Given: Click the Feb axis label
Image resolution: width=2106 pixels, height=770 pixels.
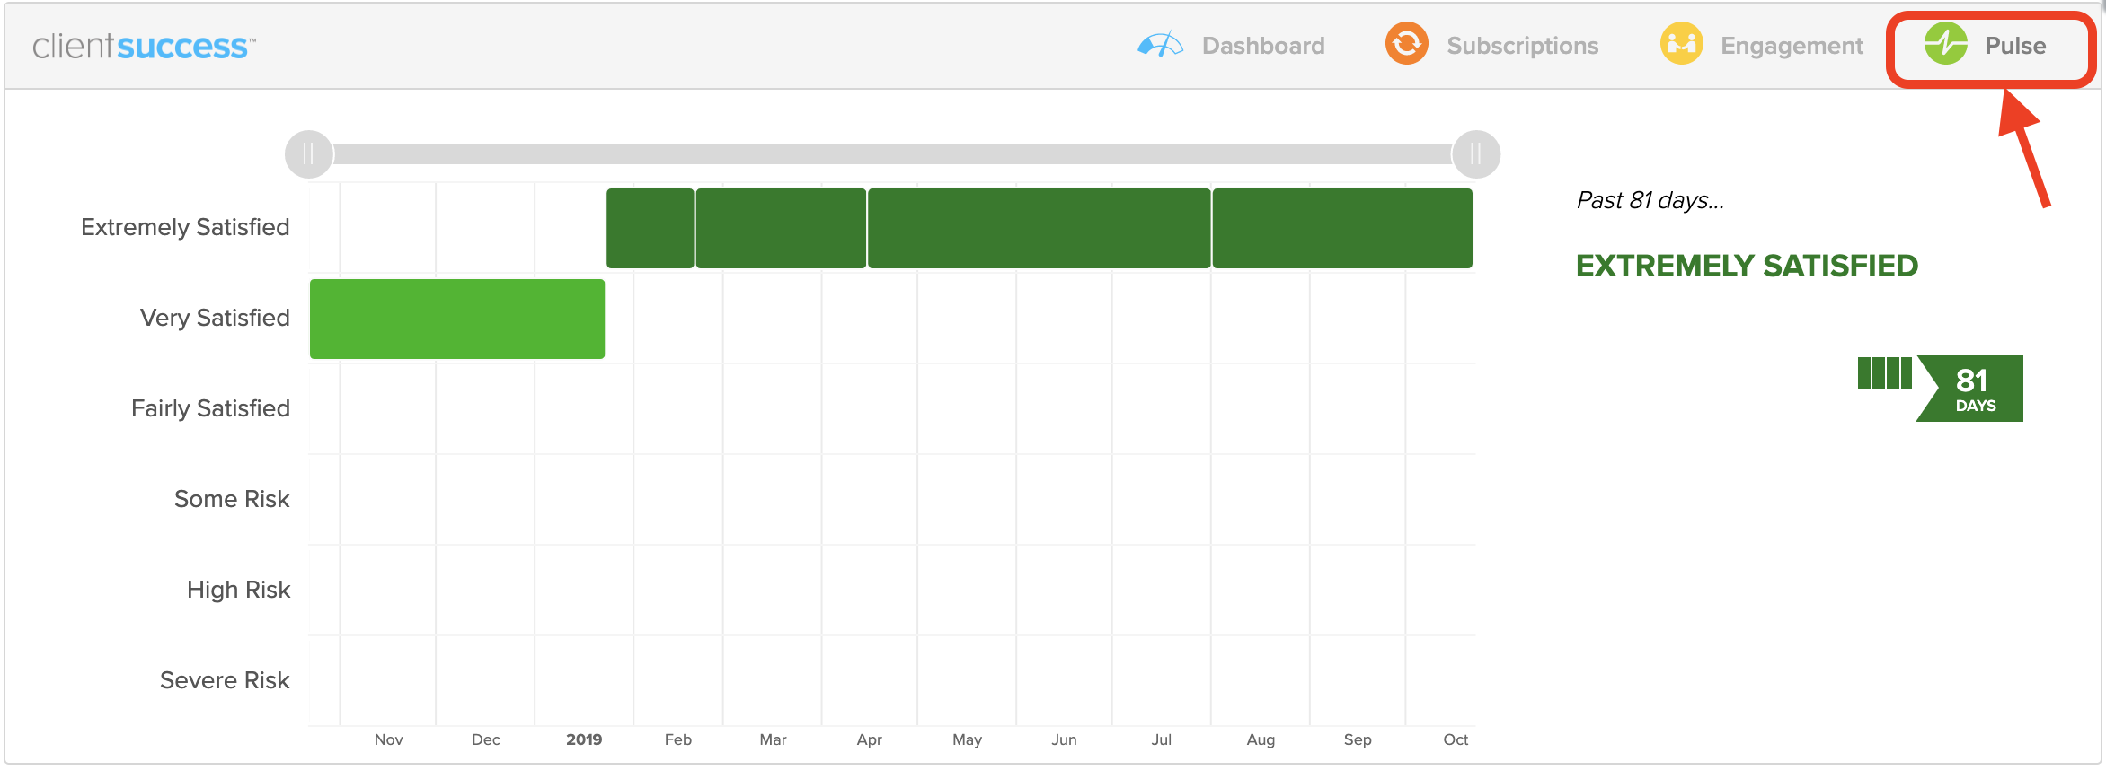Looking at the screenshot, I should point(677,739).
